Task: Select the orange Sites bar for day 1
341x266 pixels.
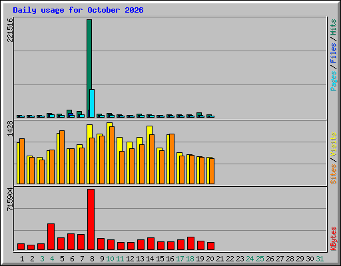Action: tap(22, 161)
